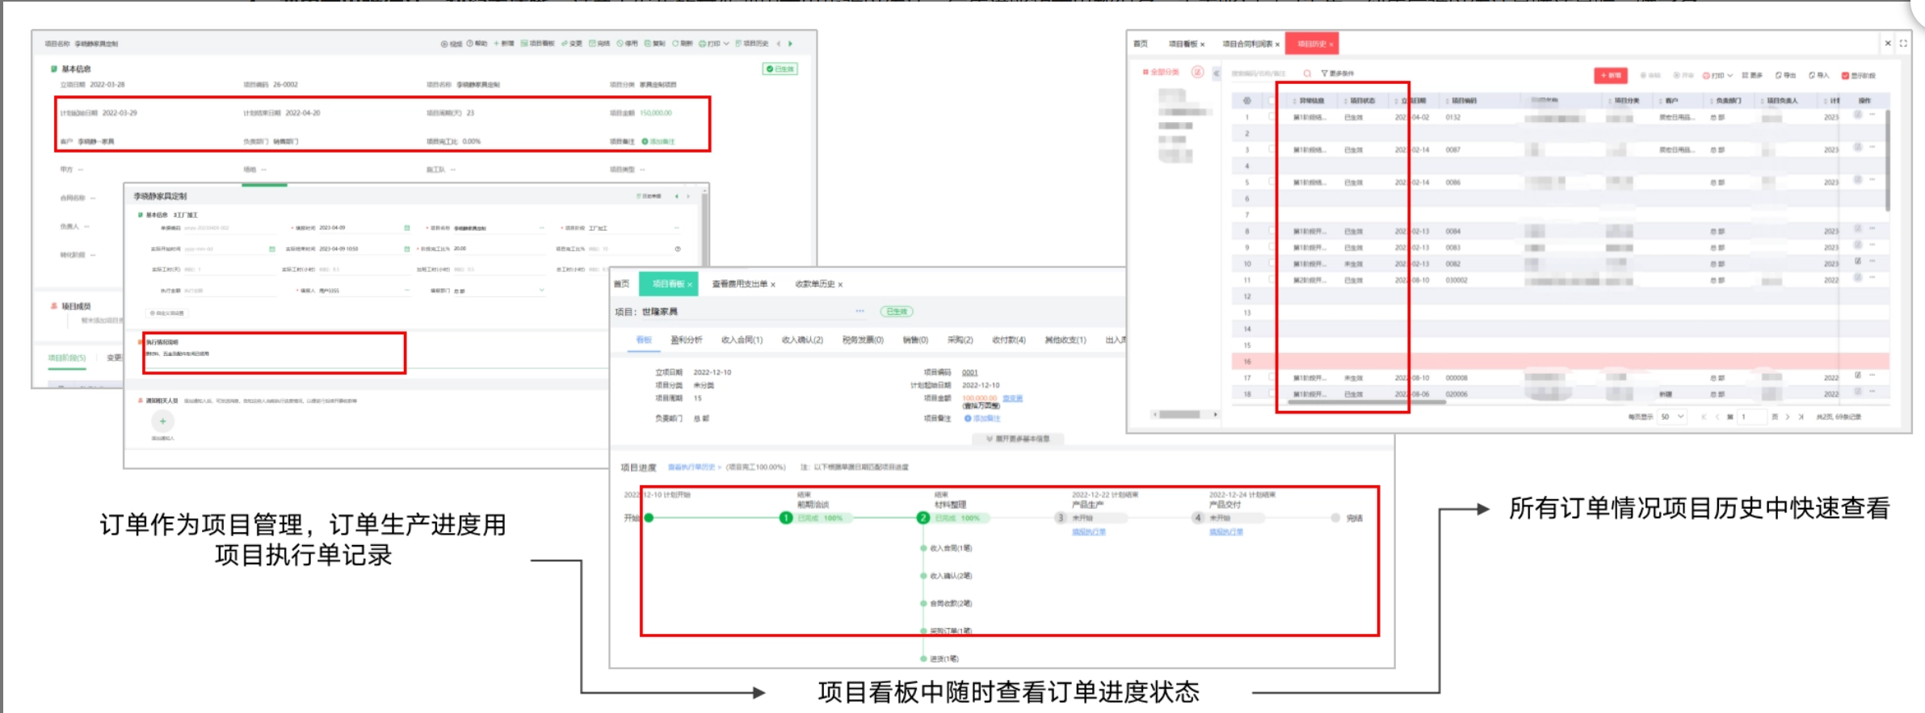Switch to the 盈利分析 tab

coord(686,340)
